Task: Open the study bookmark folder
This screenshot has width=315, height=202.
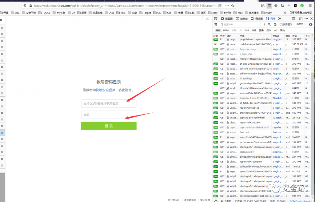Action: coord(266,13)
